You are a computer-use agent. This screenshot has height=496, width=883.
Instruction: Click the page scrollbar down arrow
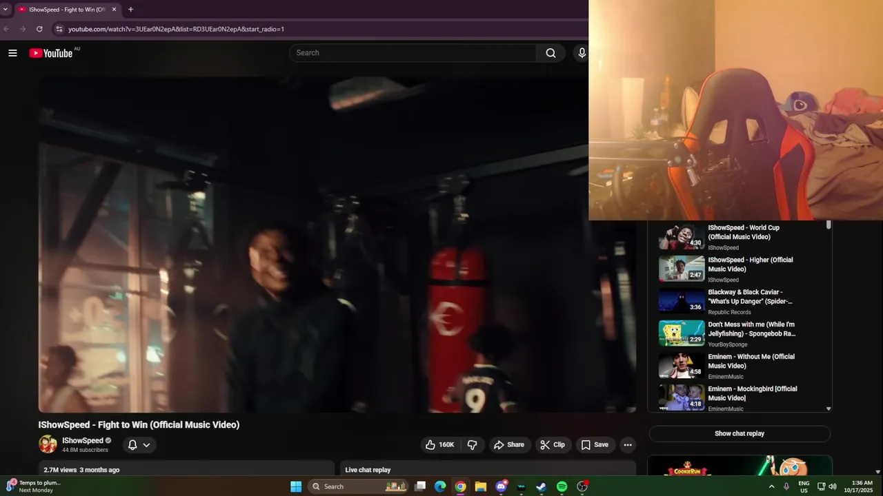click(878, 472)
